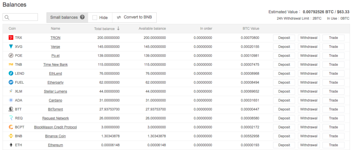The height and width of the screenshot is (150, 354).
Task: Click the Po.et POE coin icon
Action: pyautogui.click(x=11, y=55)
